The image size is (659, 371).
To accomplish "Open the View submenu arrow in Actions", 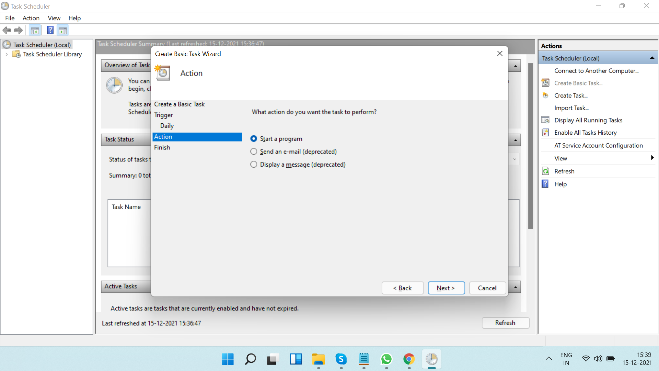I will (x=652, y=158).
